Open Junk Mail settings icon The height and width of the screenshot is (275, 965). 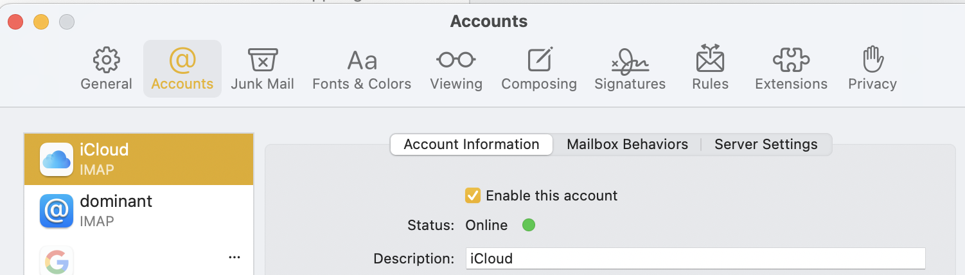pyautogui.click(x=262, y=60)
